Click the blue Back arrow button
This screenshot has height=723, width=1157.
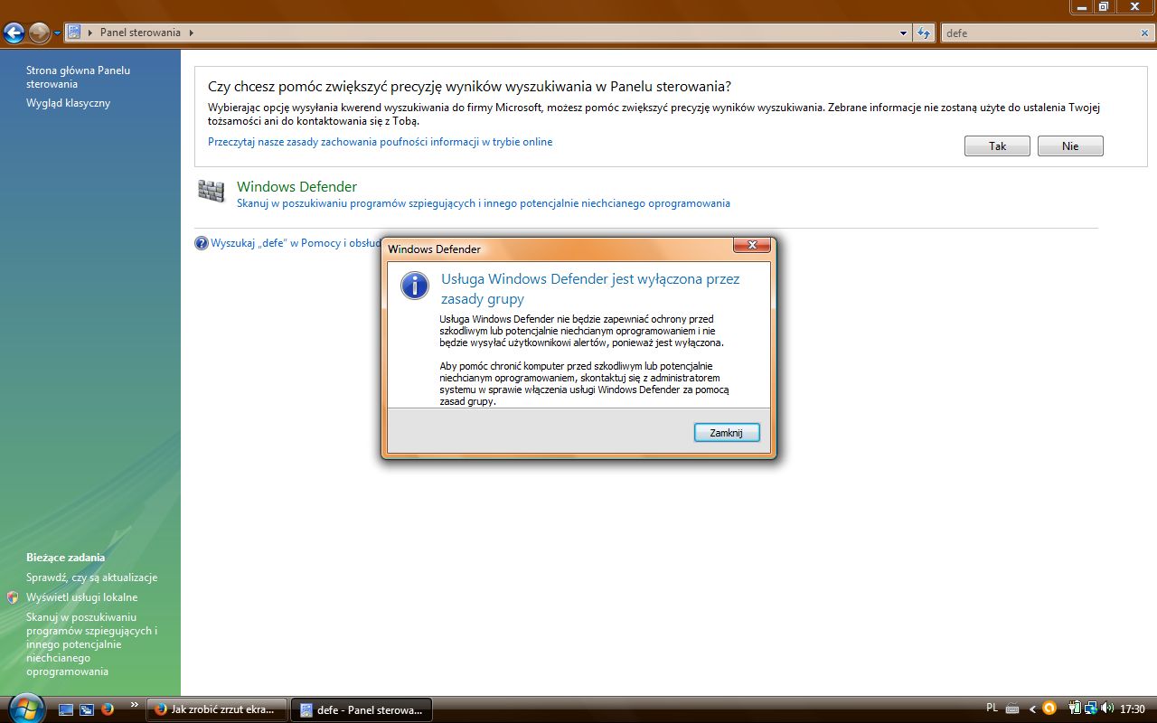pyautogui.click(x=14, y=33)
